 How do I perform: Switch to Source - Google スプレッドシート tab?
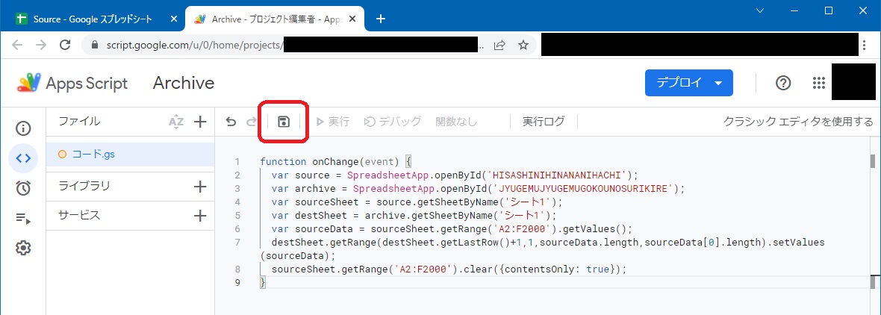click(93, 19)
